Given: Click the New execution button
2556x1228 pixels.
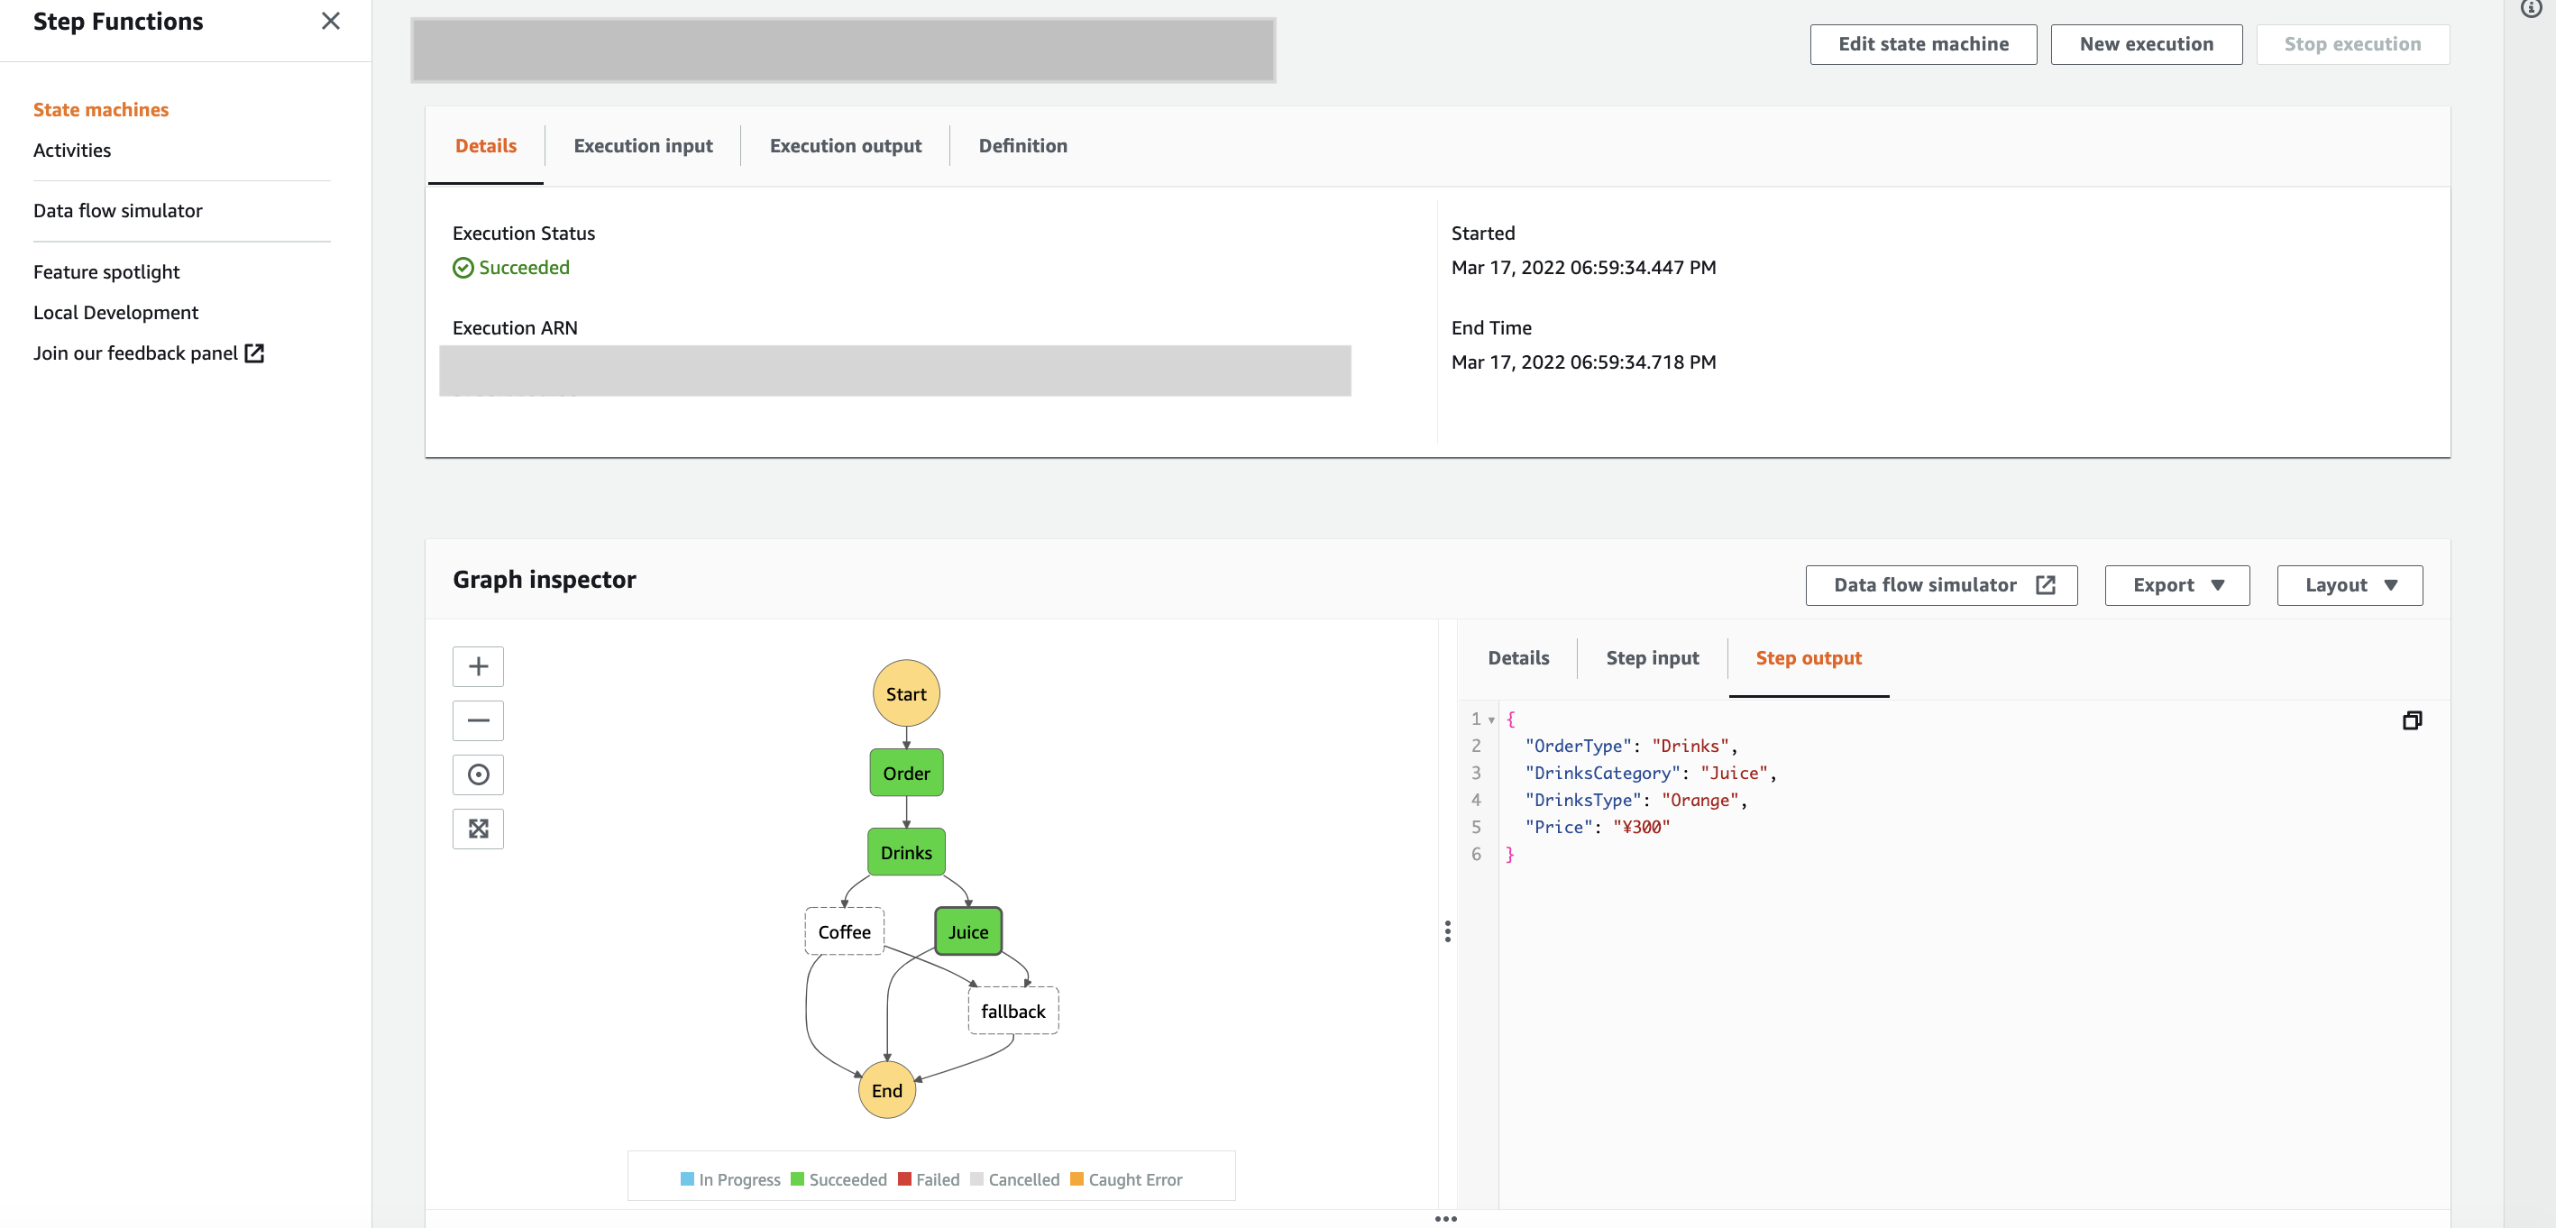Looking at the screenshot, I should point(2145,42).
